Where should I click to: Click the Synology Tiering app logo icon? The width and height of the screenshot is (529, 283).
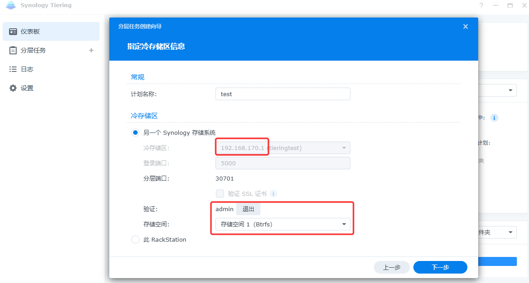coord(10,5)
